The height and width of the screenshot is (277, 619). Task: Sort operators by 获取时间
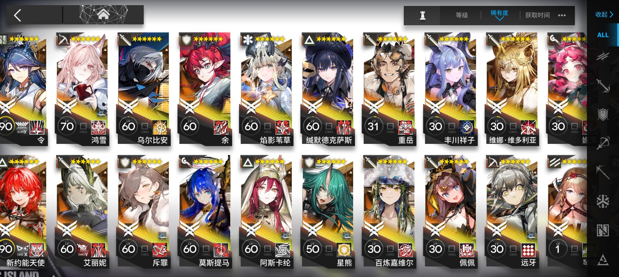pos(537,15)
